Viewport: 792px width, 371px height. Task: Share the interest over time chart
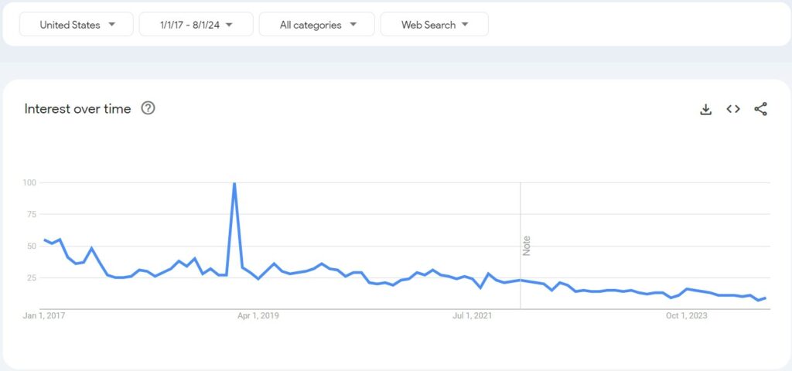coord(761,109)
